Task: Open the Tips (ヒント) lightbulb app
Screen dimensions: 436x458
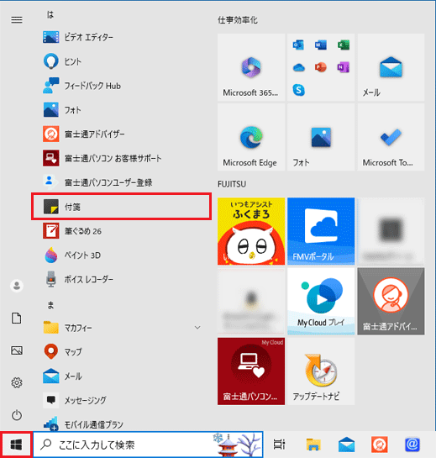Action: tap(121, 61)
